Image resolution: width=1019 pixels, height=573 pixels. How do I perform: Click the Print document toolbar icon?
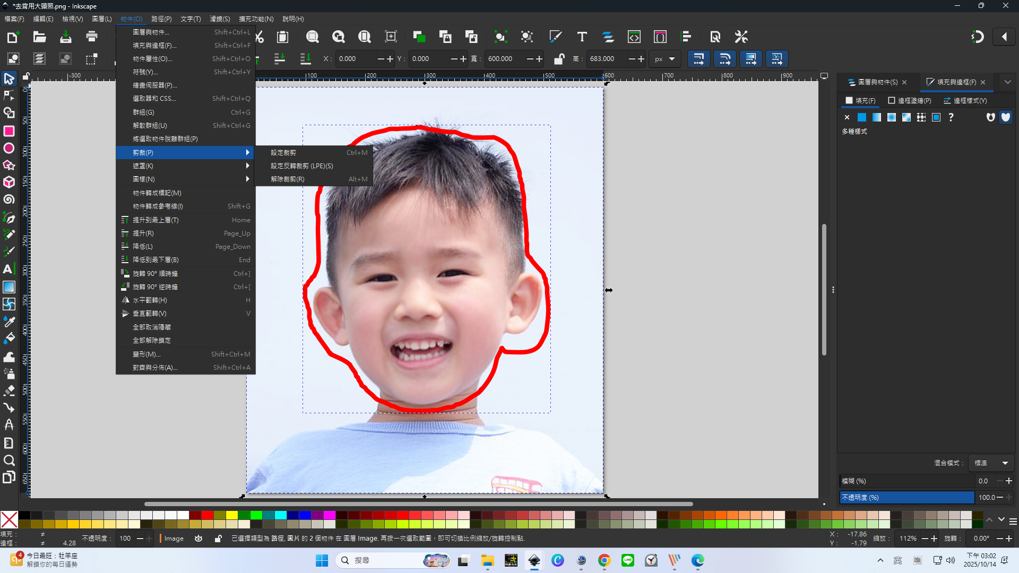pos(92,37)
